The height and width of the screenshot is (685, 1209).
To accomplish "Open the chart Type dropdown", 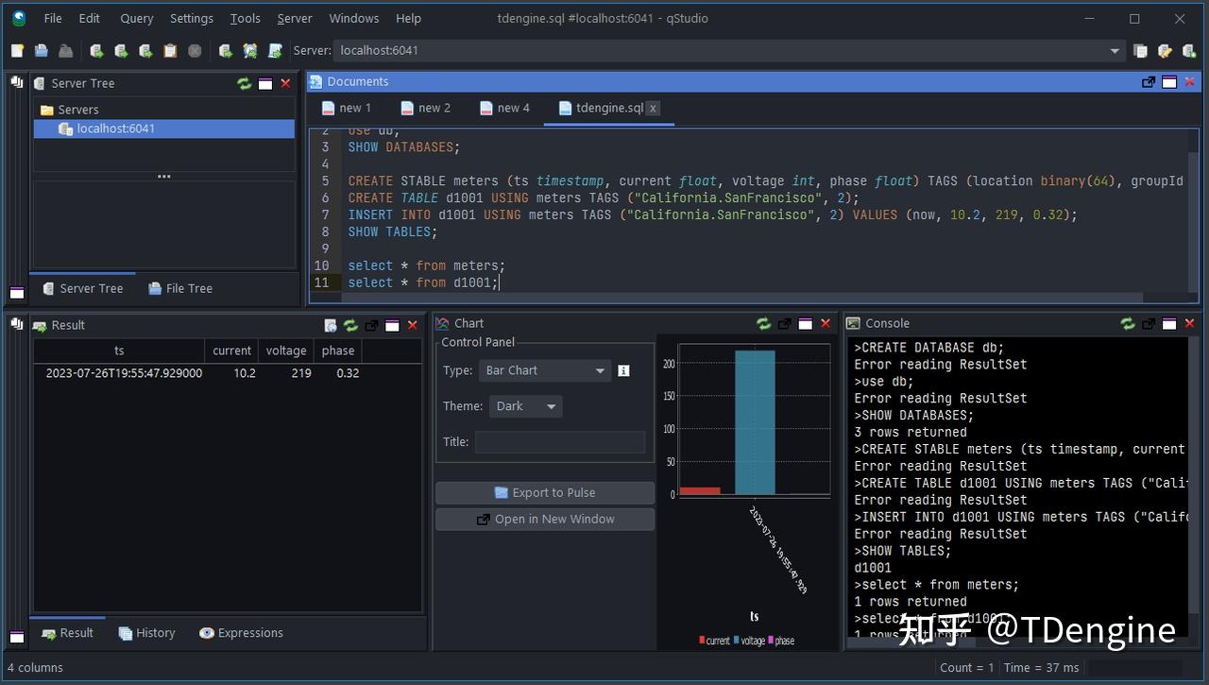I will point(545,370).
